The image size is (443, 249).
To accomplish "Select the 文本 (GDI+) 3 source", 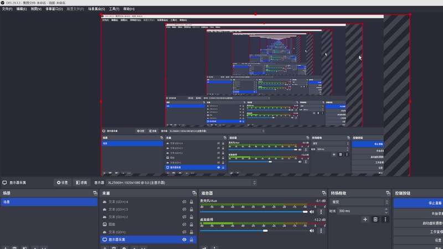I will point(148,210).
